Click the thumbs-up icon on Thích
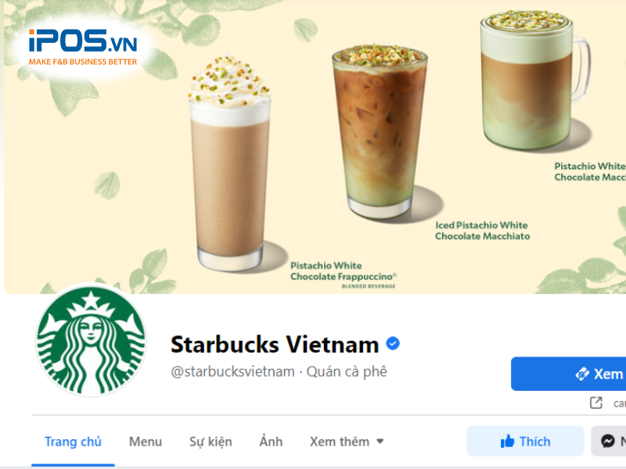Screen dimensions: 626x469 [507, 441]
